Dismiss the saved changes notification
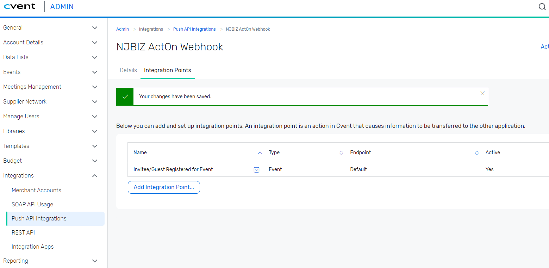The height and width of the screenshot is (268, 549). click(x=482, y=93)
